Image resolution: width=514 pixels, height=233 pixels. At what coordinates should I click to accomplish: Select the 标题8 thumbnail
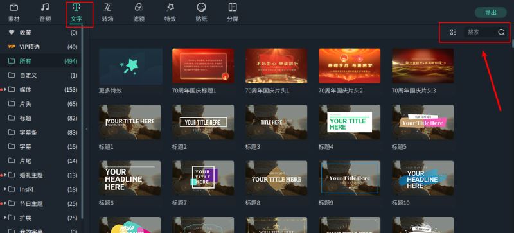click(276, 178)
